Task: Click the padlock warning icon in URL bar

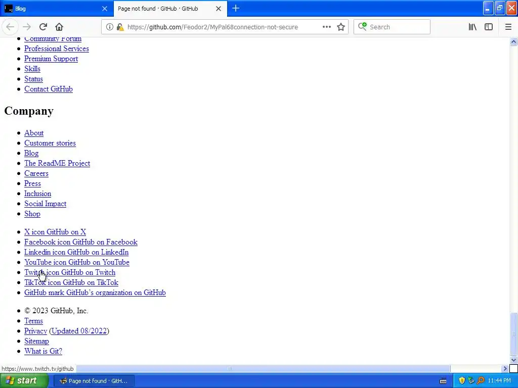Action: click(x=120, y=27)
